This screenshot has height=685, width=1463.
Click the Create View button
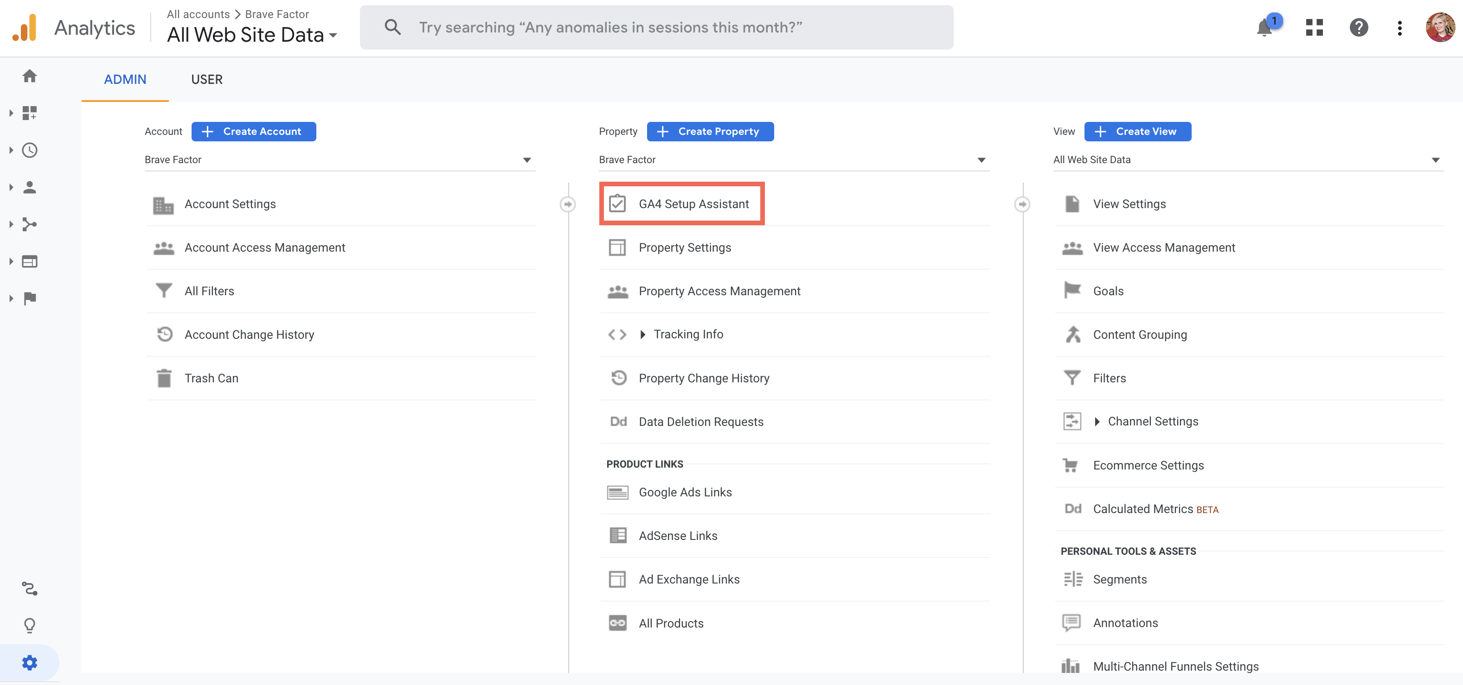point(1137,131)
